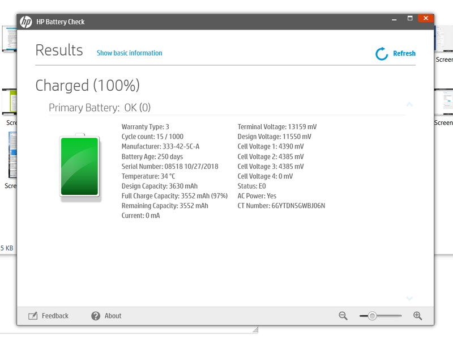This screenshot has width=453, height=339.
Task: Select AC Power: Yes text
Action: click(257, 196)
